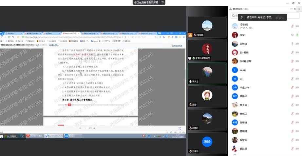The image size is (302, 156).
Task: Toggle microphone icon for laurie
Action: coord(293,70)
